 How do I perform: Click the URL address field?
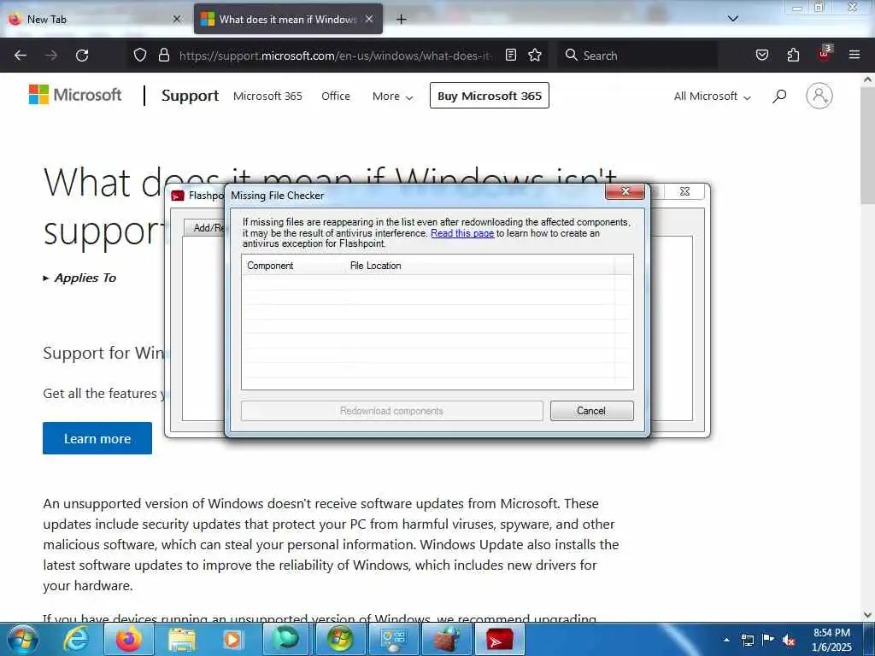coord(335,56)
